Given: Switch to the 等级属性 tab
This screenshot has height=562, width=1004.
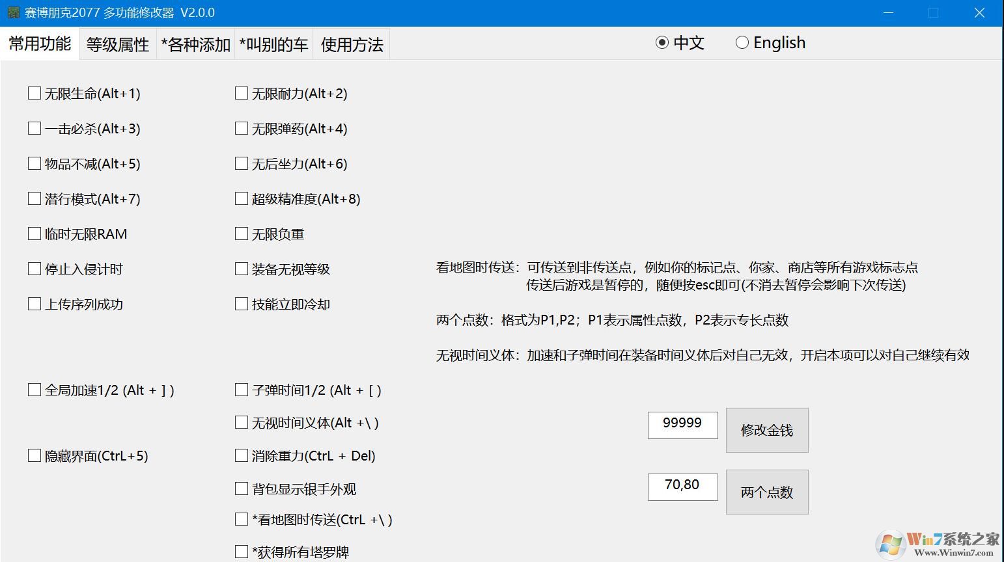Looking at the screenshot, I should tap(117, 44).
